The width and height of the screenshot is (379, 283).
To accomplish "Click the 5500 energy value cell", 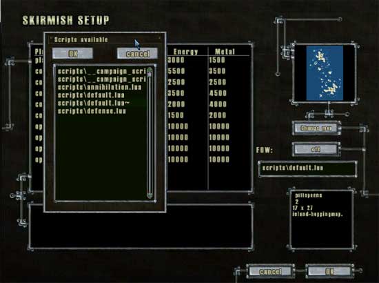I will point(176,71).
